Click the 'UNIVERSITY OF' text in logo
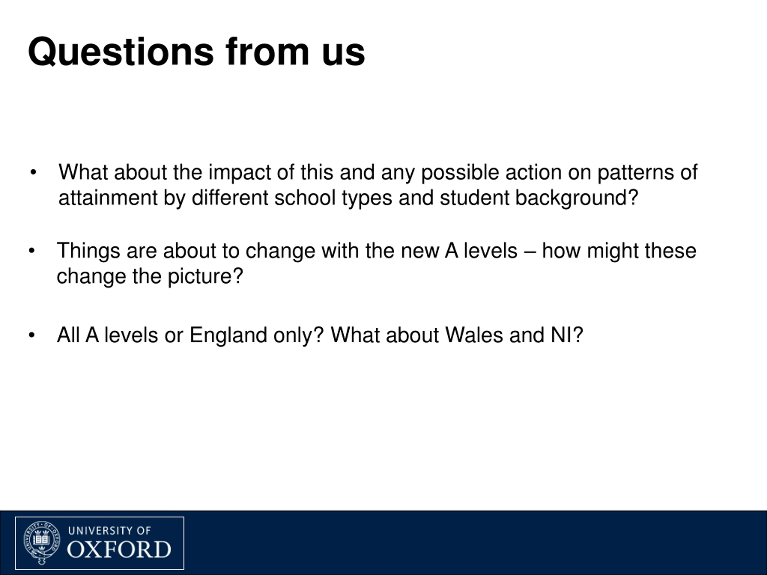The width and height of the screenshot is (767, 575). 110,531
